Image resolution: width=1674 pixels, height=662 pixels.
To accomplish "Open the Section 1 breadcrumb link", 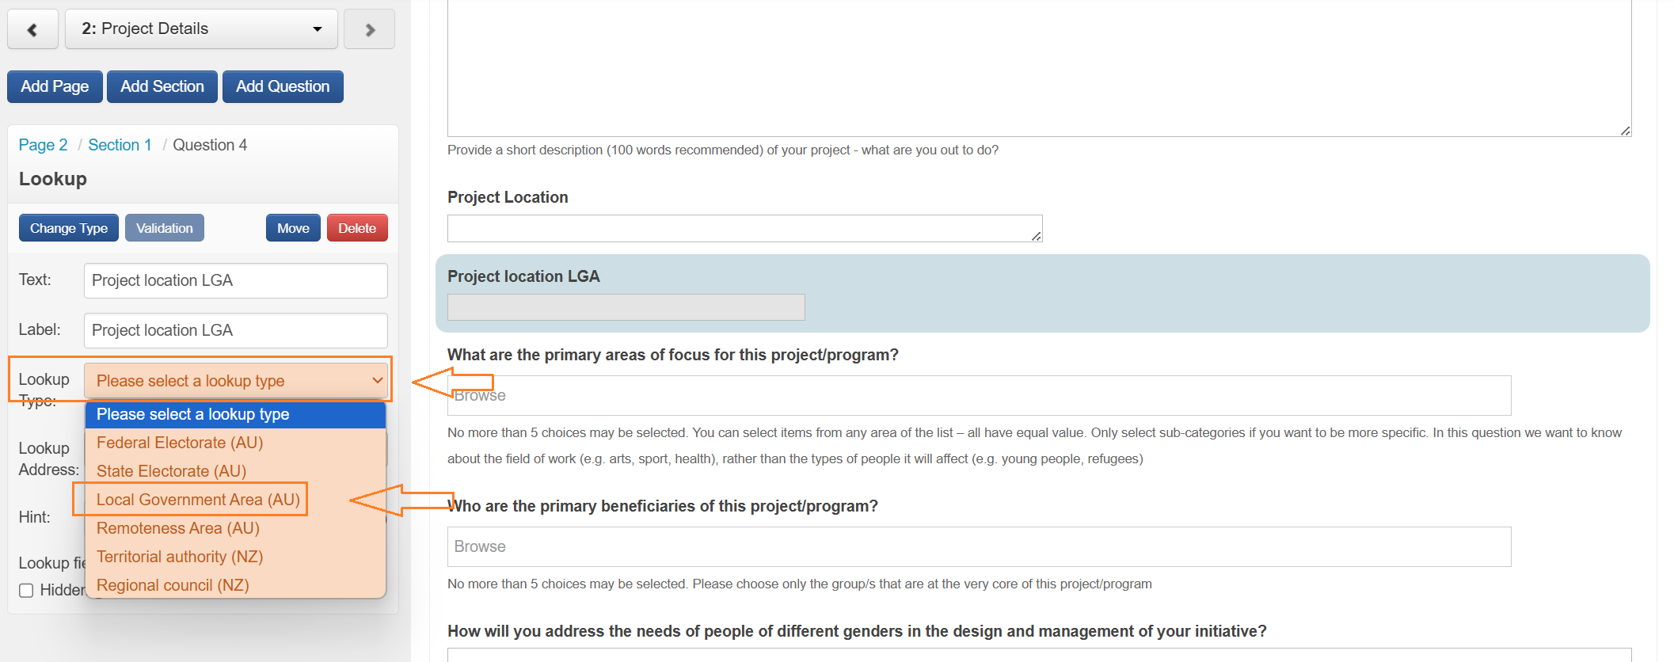I will 120,145.
